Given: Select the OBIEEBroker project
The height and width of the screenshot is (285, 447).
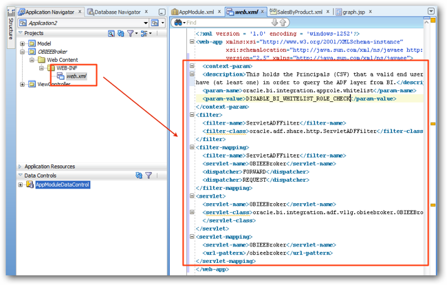Looking at the screenshot, I should click(x=52, y=52).
